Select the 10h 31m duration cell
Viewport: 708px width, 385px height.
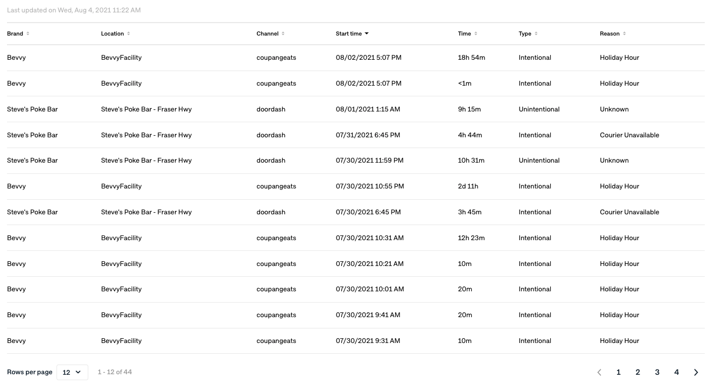tap(471, 160)
